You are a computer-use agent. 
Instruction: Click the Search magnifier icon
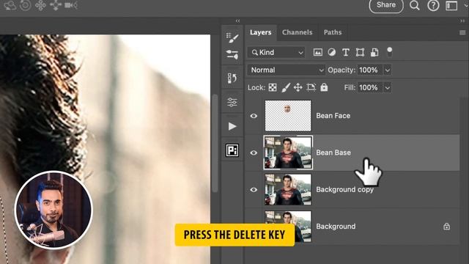[414, 5]
